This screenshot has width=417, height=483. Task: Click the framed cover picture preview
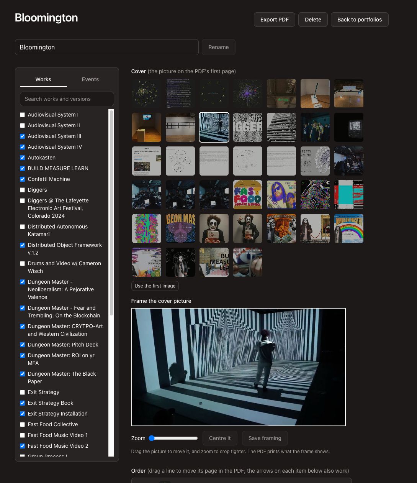pos(239,367)
